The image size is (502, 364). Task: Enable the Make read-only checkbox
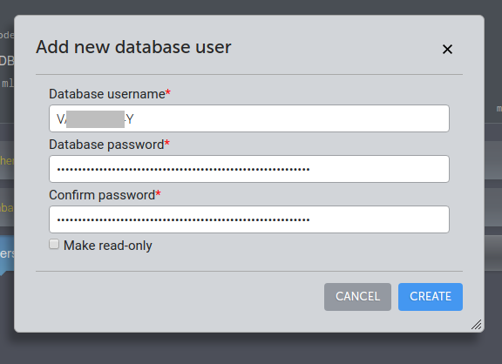click(54, 244)
